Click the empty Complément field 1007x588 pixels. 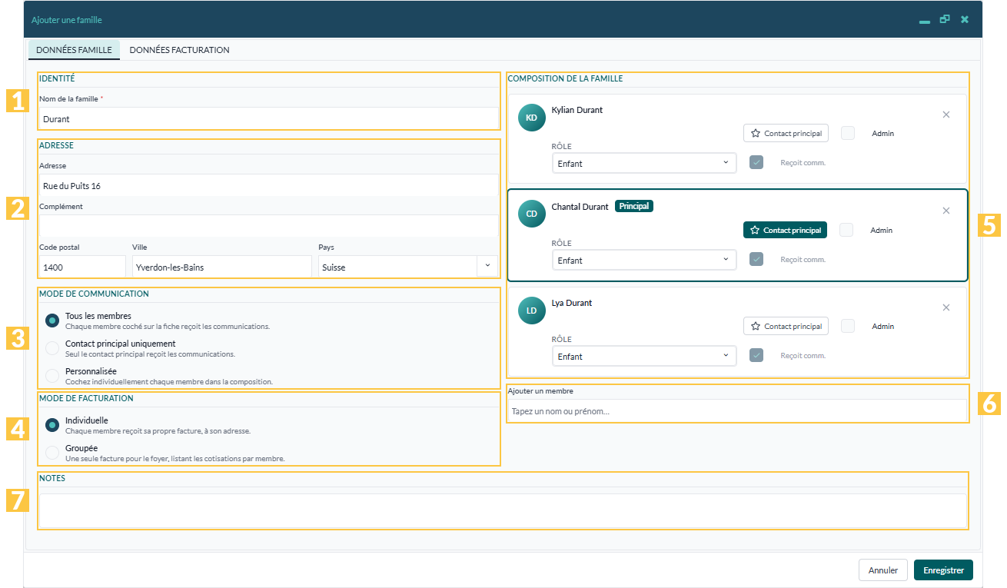(x=269, y=225)
